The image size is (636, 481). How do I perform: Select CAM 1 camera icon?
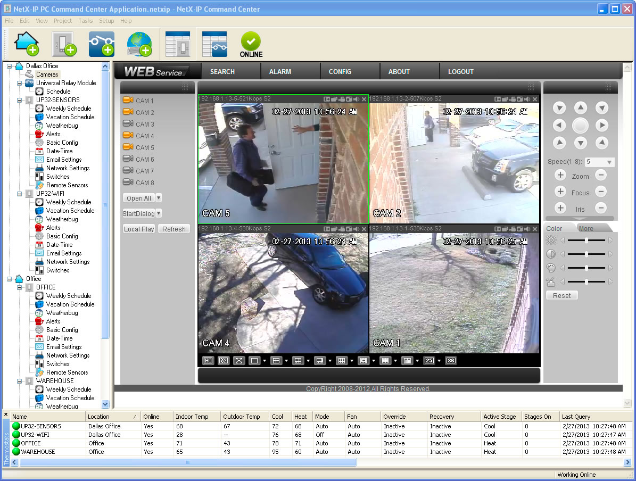point(128,100)
